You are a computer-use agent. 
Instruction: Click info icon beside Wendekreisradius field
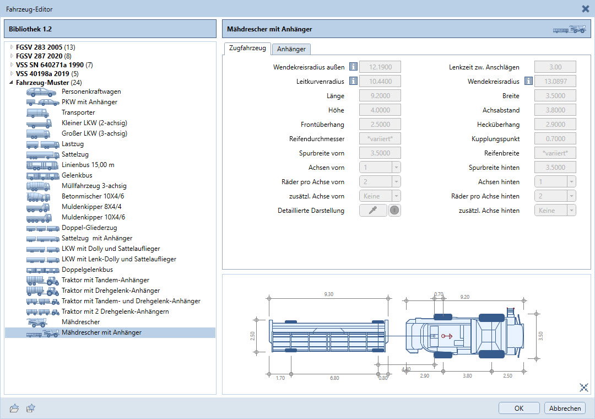click(x=528, y=81)
